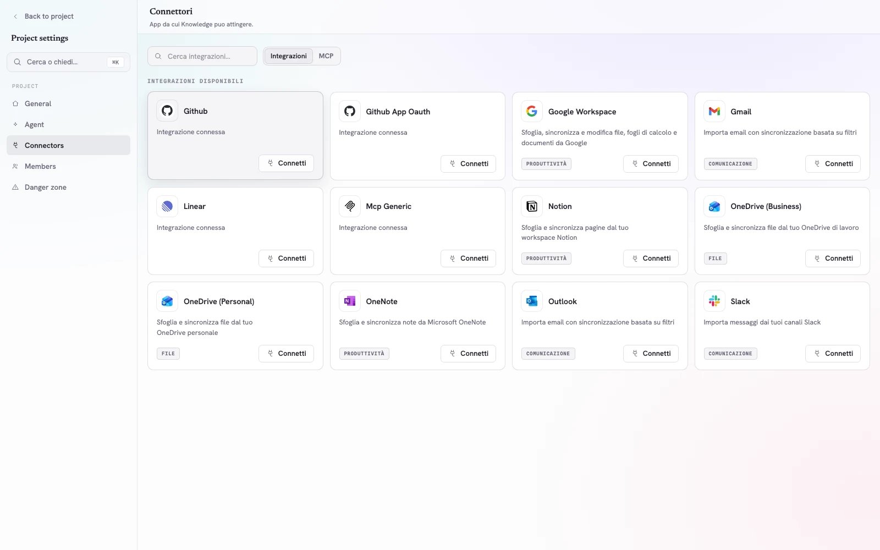Click the warning triangle icon next to Danger zone
880x550 pixels.
click(15, 187)
